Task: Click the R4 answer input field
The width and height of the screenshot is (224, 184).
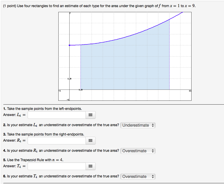Action: (56, 141)
